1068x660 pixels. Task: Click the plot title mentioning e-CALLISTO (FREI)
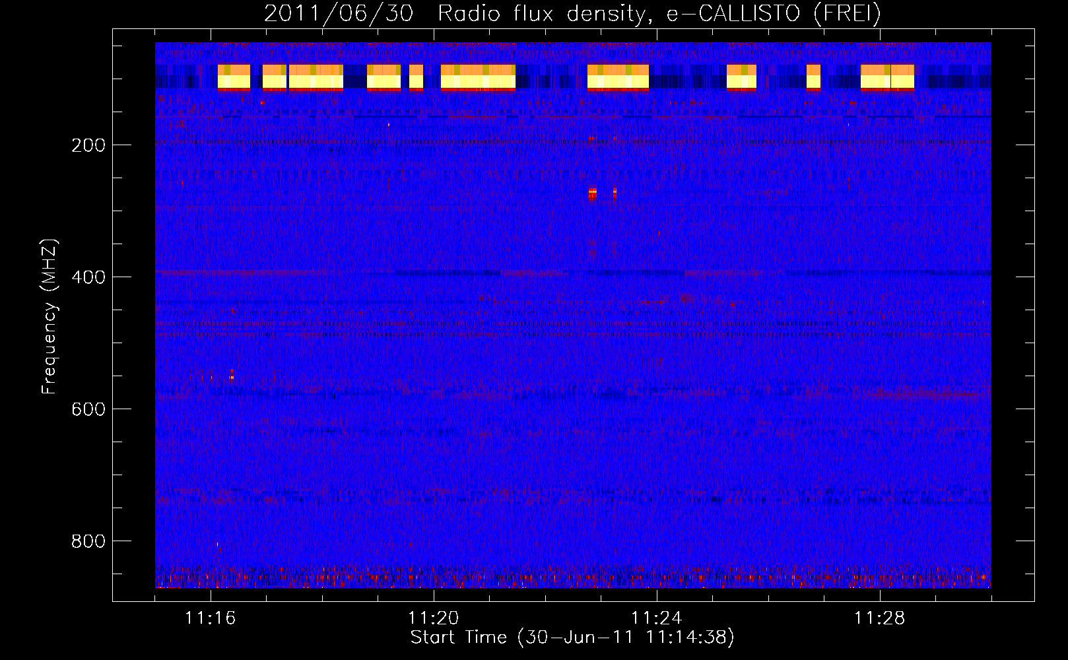pyautogui.click(x=572, y=14)
